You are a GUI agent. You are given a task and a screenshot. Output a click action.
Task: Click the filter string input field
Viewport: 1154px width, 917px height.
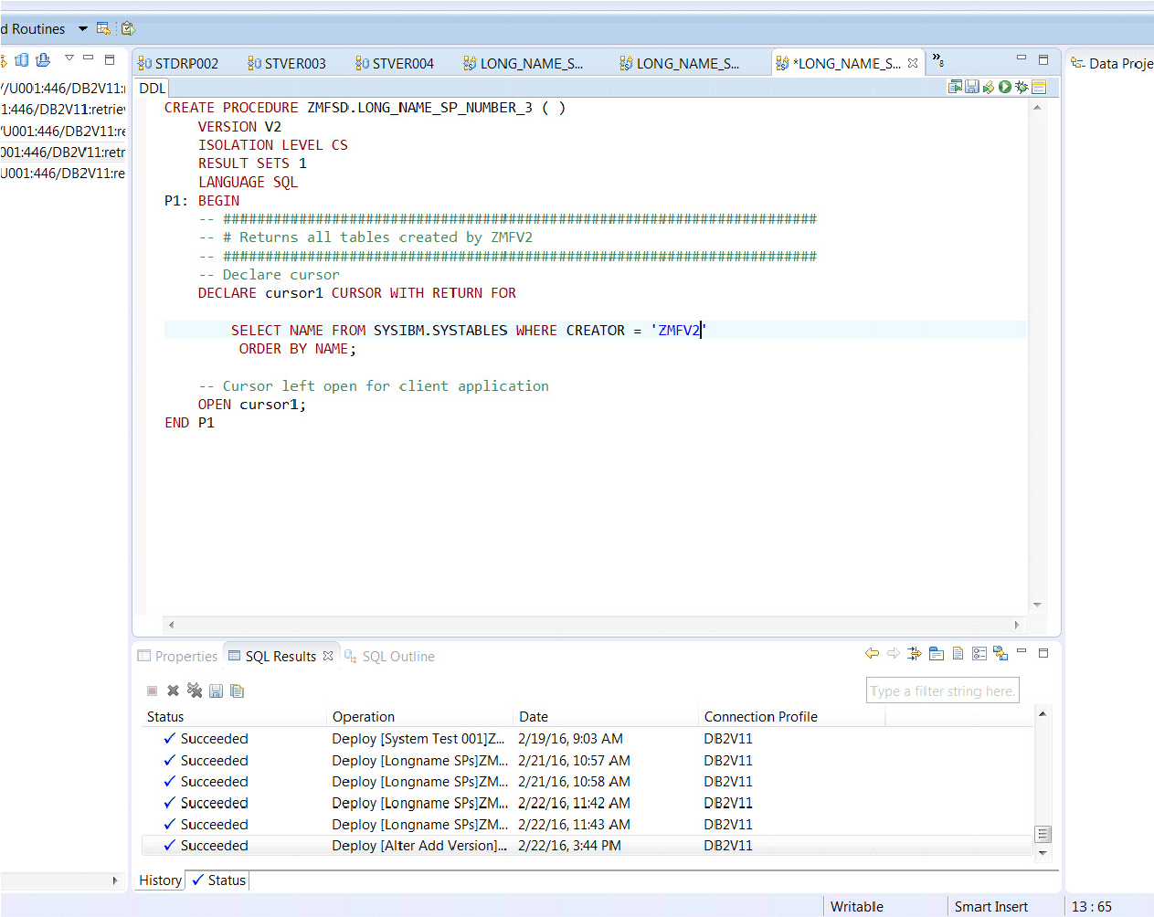click(x=941, y=691)
